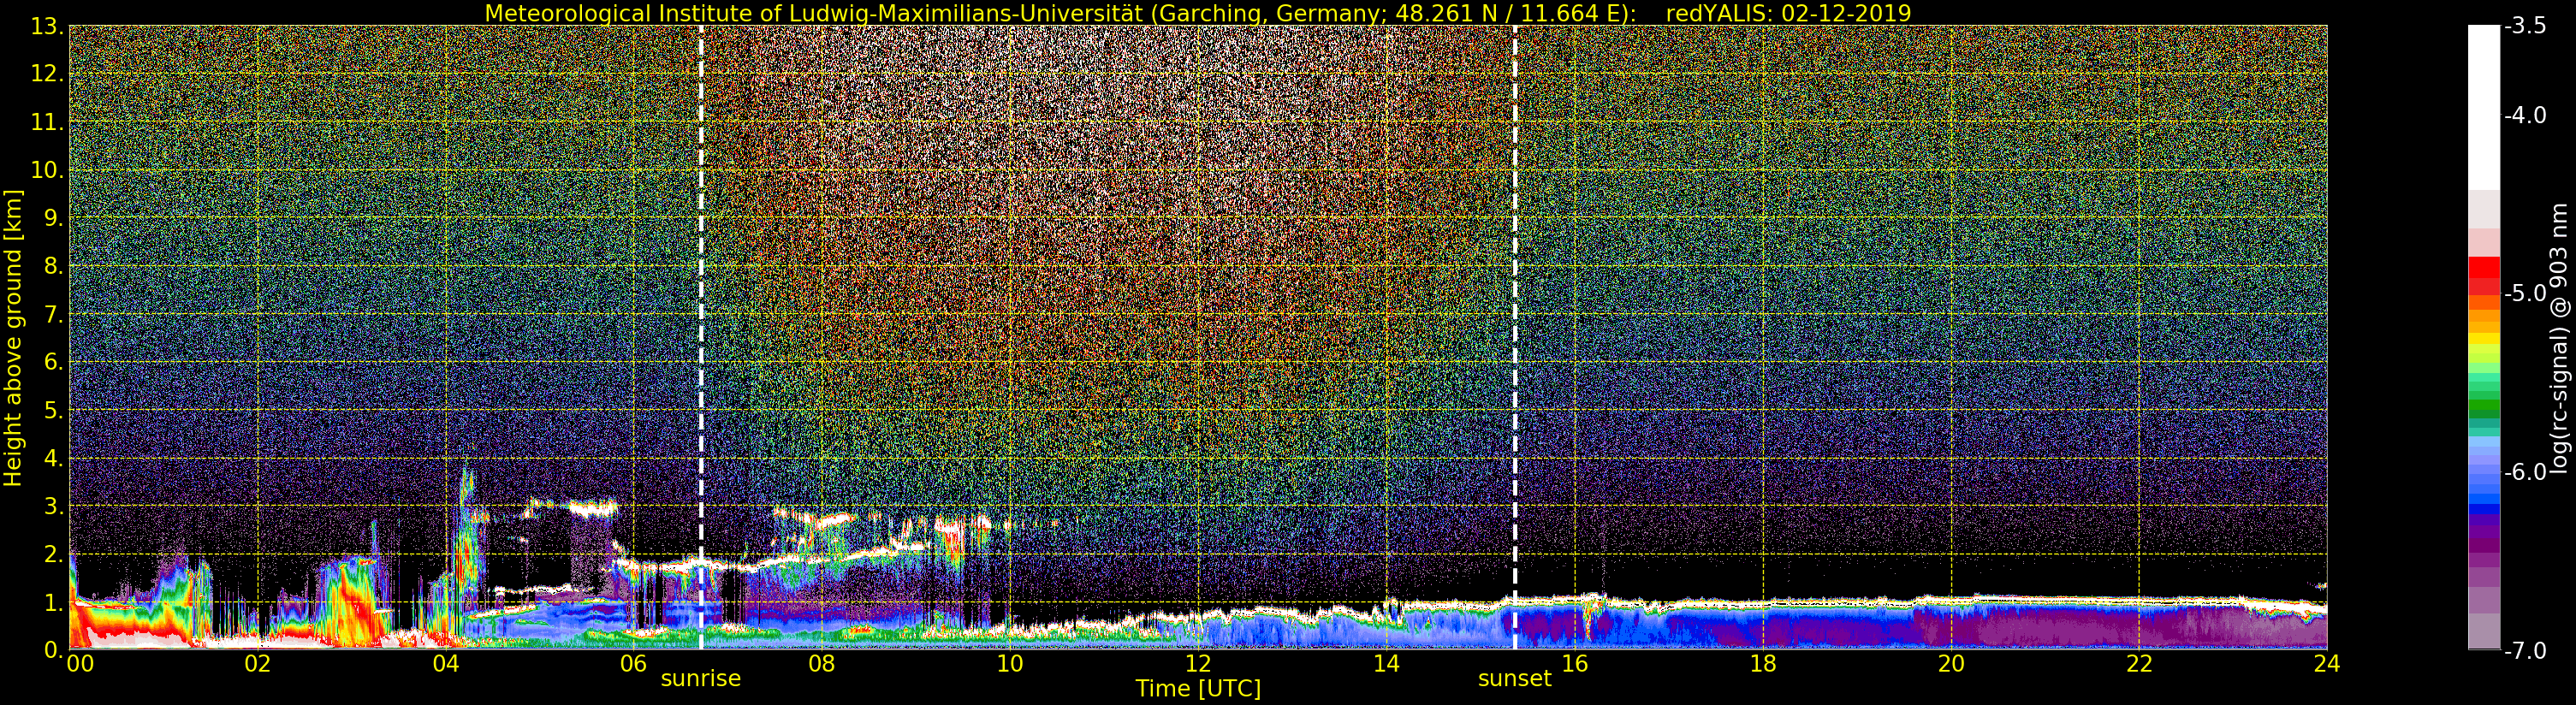Click the 'sunset' label below the plot
Viewport: 2576px width, 705px height.
(1514, 679)
